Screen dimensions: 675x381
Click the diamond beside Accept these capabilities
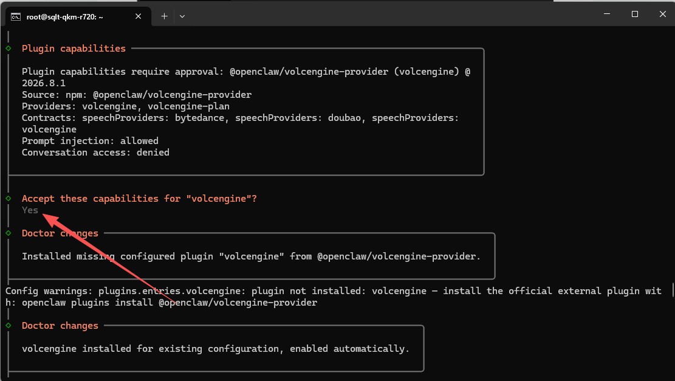pyautogui.click(x=8, y=199)
